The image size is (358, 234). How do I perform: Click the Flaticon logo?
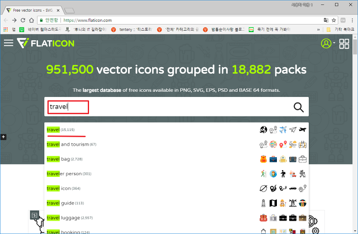pyautogui.click(x=46, y=43)
